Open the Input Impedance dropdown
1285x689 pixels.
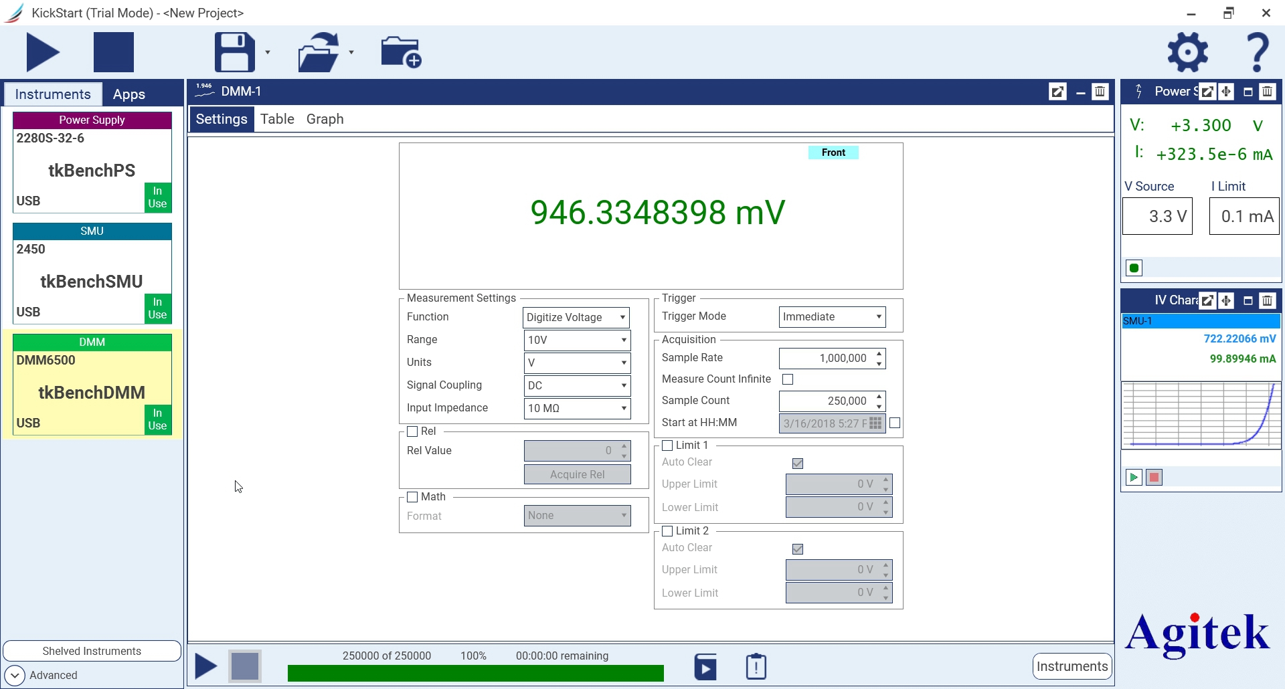(x=576, y=408)
